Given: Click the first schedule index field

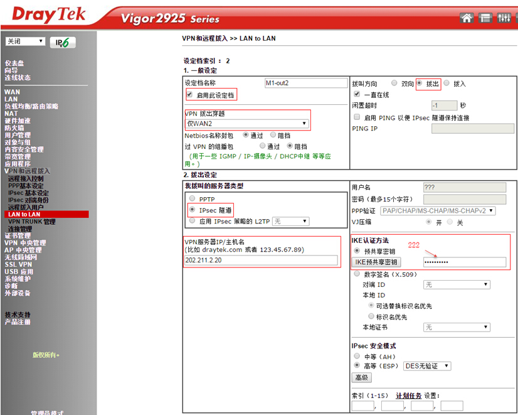Looking at the screenshot, I should (362, 406).
